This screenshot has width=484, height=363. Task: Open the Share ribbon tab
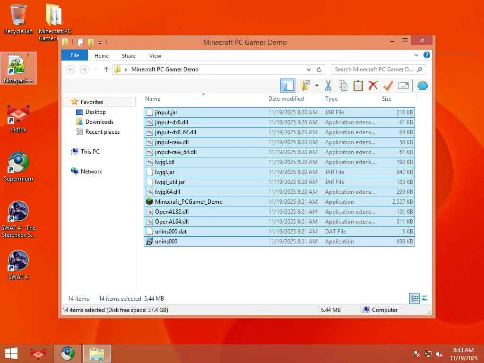click(129, 56)
